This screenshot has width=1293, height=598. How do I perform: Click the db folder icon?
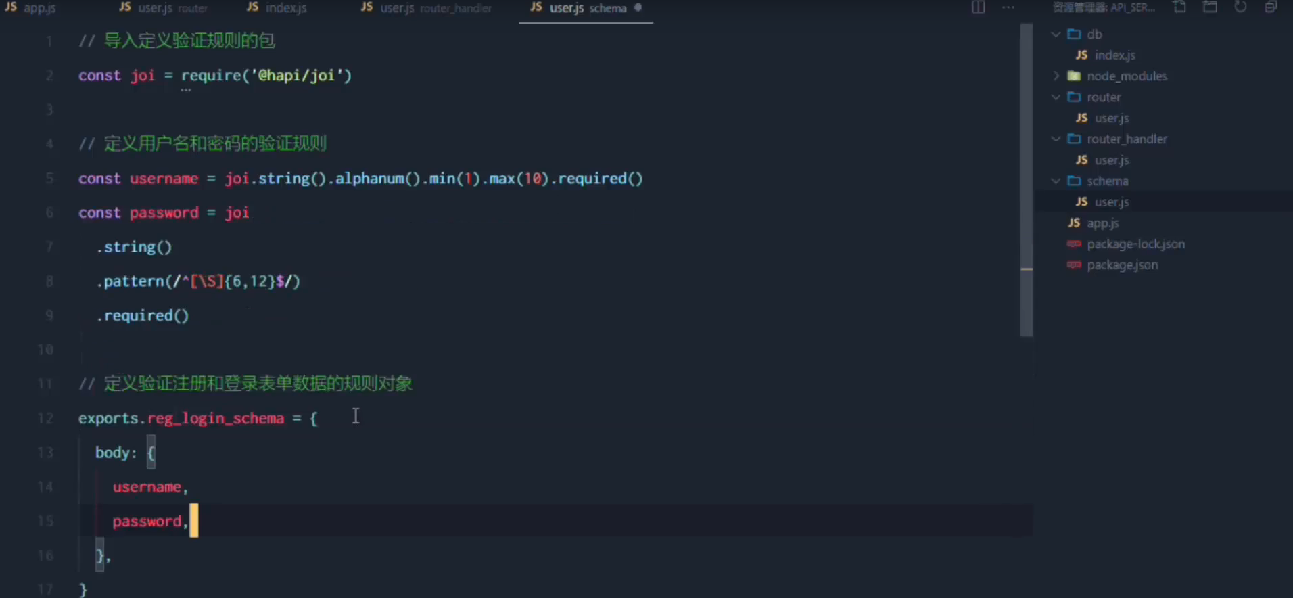tap(1074, 34)
